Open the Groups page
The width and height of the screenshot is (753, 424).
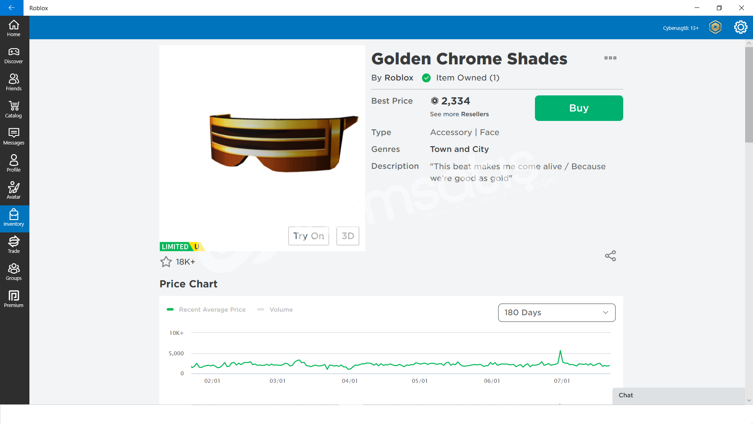[x=14, y=272]
